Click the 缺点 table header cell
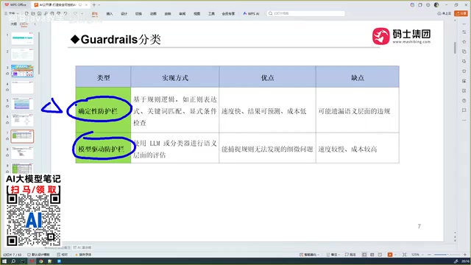The image size is (471, 265). 358,77
